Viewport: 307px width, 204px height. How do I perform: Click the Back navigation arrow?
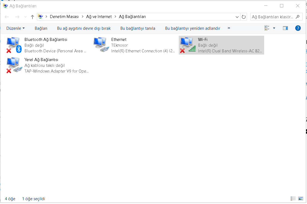[x=7, y=17]
